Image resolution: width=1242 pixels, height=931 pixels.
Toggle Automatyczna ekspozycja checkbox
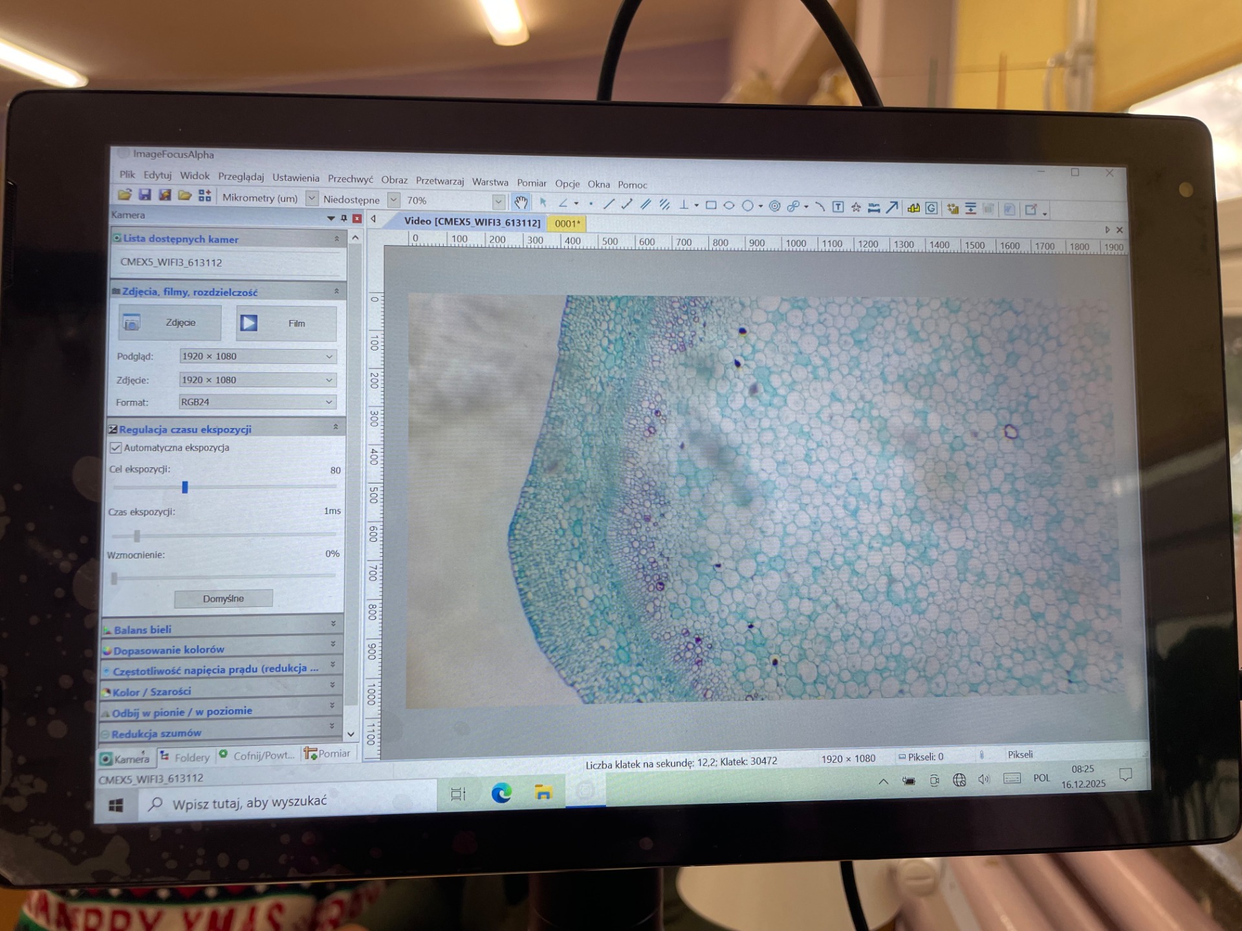coord(116,447)
